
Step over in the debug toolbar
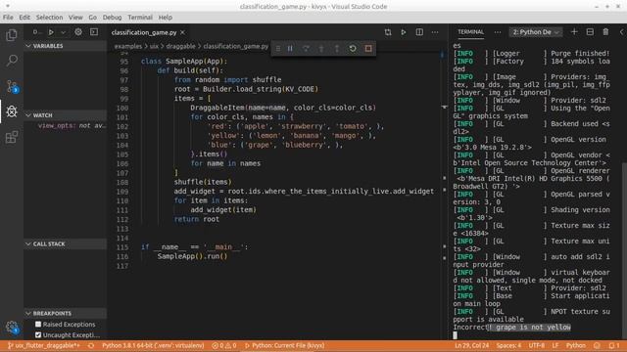(306, 49)
